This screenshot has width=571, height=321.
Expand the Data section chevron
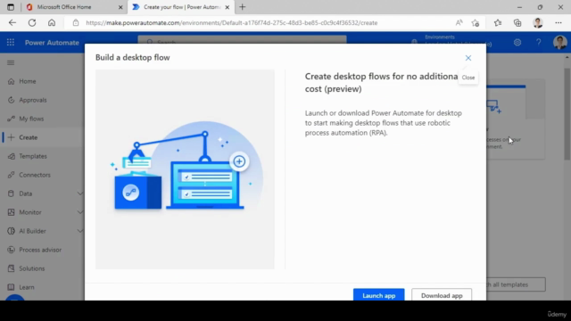coord(80,193)
